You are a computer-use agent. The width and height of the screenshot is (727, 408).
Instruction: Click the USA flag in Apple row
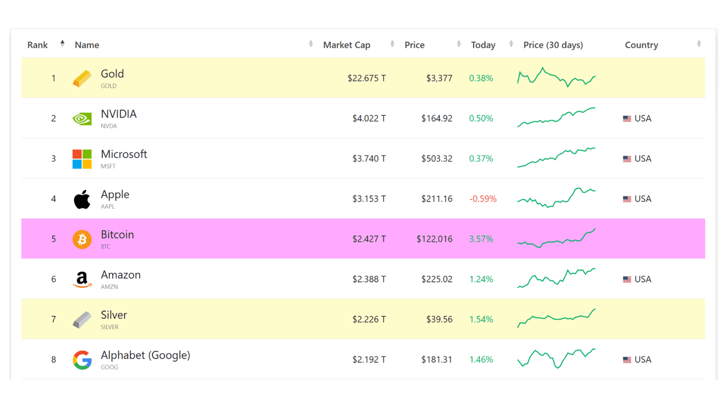tap(627, 199)
